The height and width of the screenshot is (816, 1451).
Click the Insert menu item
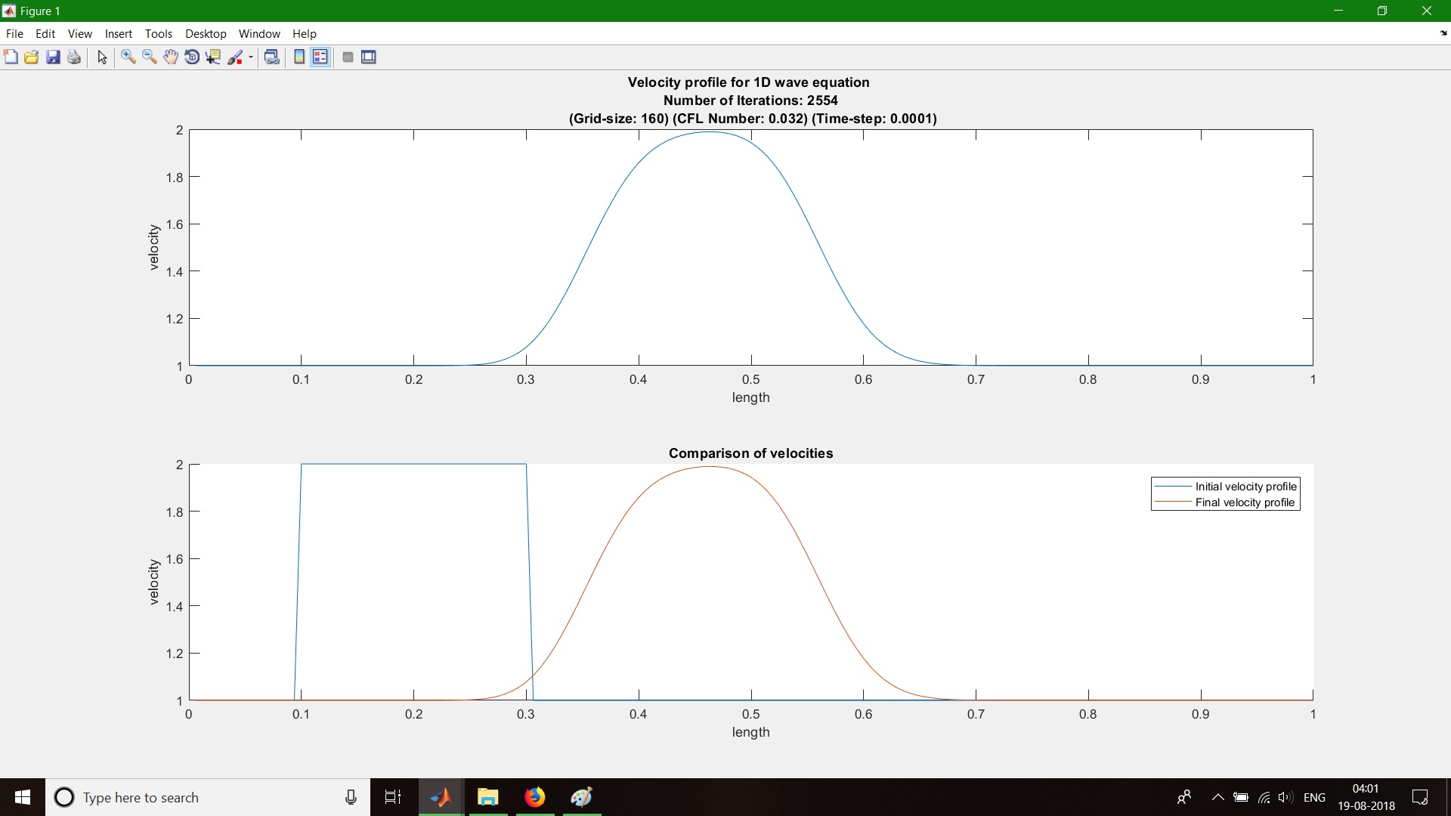click(119, 33)
